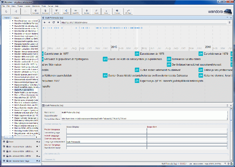Expand the first Naisille topic in tree
The image size is (235, 167).
pos(10,21)
